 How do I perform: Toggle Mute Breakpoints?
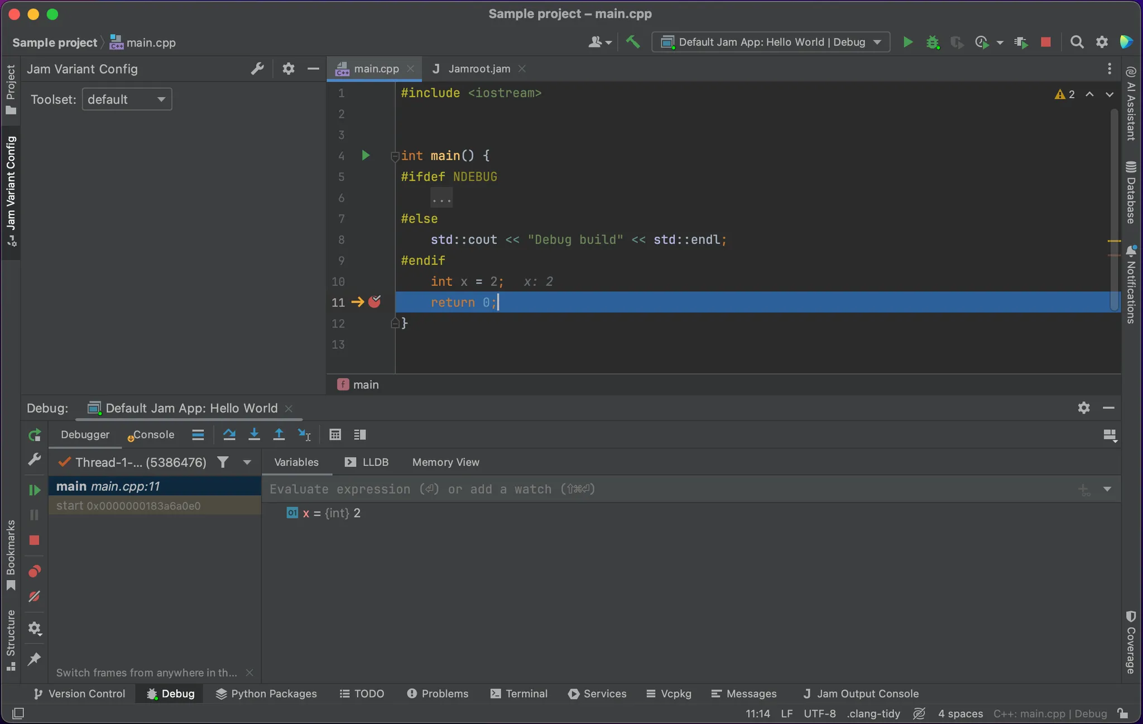(x=35, y=597)
